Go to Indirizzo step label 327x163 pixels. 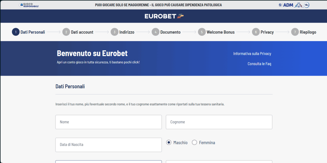(127, 32)
